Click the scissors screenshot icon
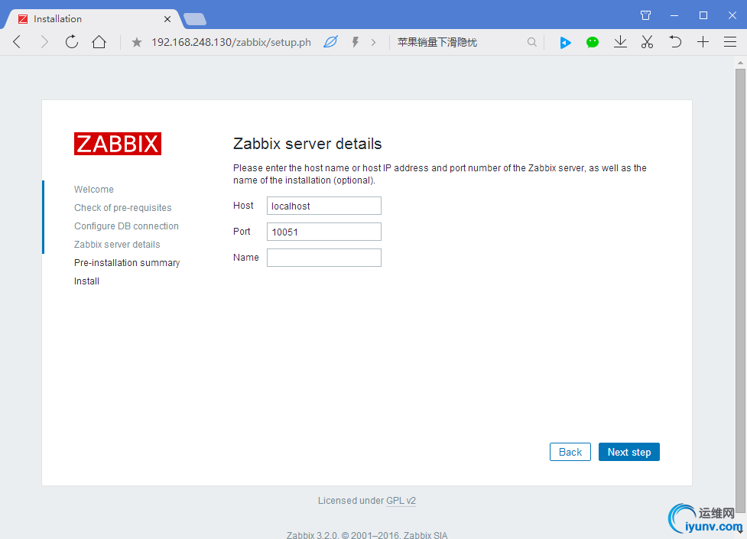This screenshot has height=539, width=747. tap(647, 42)
